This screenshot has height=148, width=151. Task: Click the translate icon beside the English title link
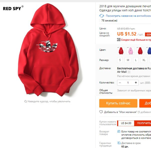101,16
